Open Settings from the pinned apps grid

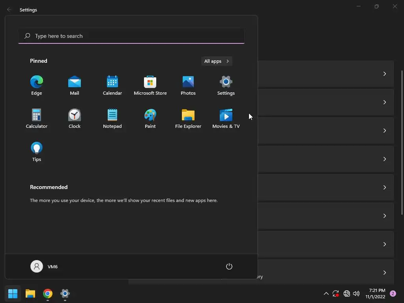point(226,85)
